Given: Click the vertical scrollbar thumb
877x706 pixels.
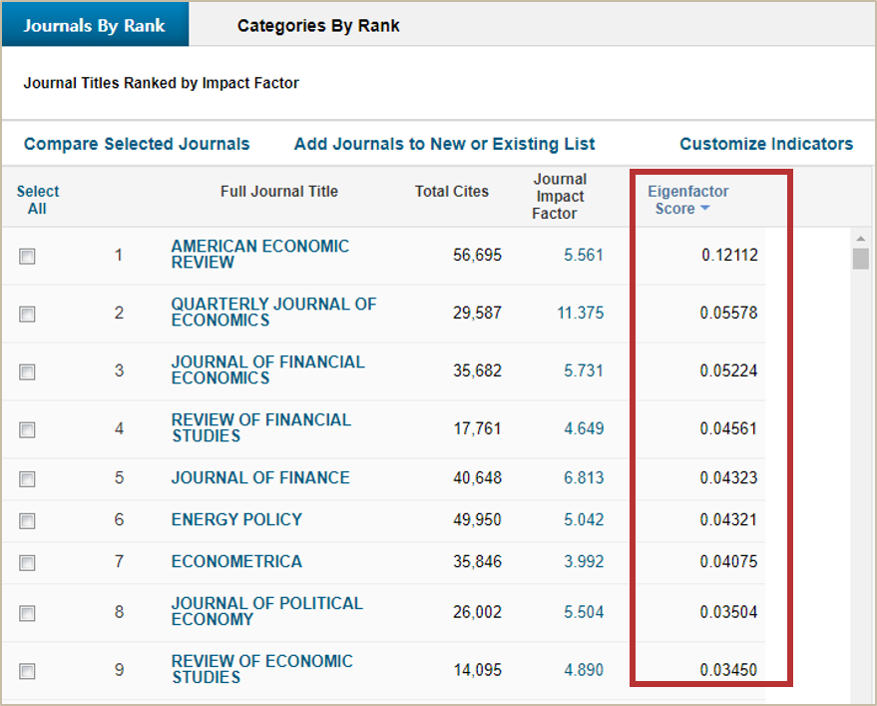Looking at the screenshot, I should point(860,260).
